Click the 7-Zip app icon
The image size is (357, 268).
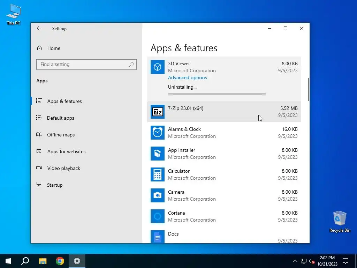pyautogui.click(x=158, y=112)
